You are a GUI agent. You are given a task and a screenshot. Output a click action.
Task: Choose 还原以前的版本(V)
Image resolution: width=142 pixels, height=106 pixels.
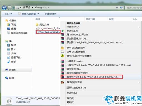point(76,88)
